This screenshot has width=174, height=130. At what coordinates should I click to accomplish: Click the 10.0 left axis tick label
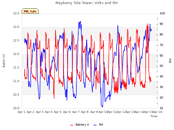click(x=16, y=108)
